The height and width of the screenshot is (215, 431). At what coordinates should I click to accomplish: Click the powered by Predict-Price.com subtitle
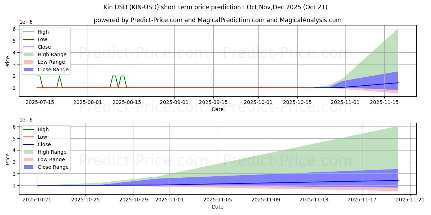tap(217, 20)
